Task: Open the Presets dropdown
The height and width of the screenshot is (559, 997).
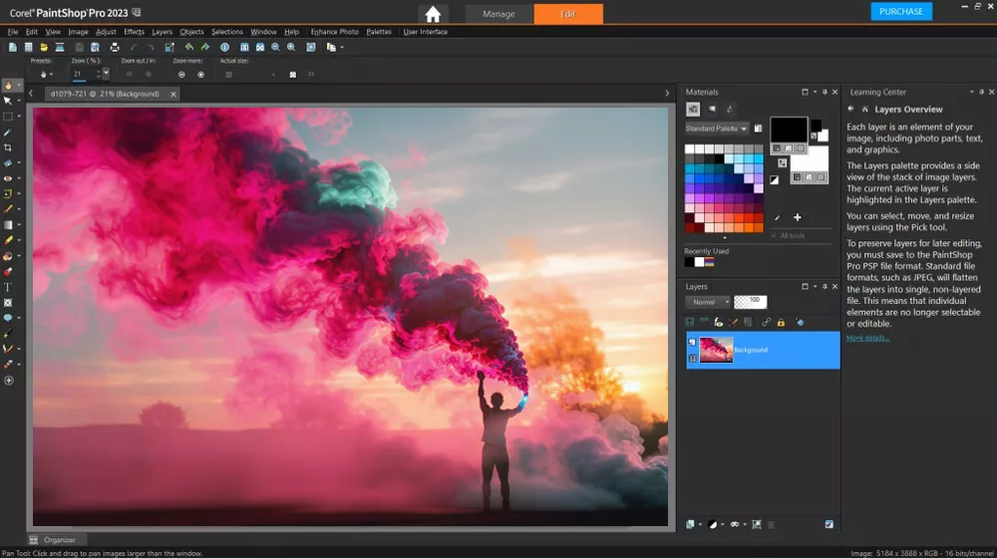Action: [45, 75]
